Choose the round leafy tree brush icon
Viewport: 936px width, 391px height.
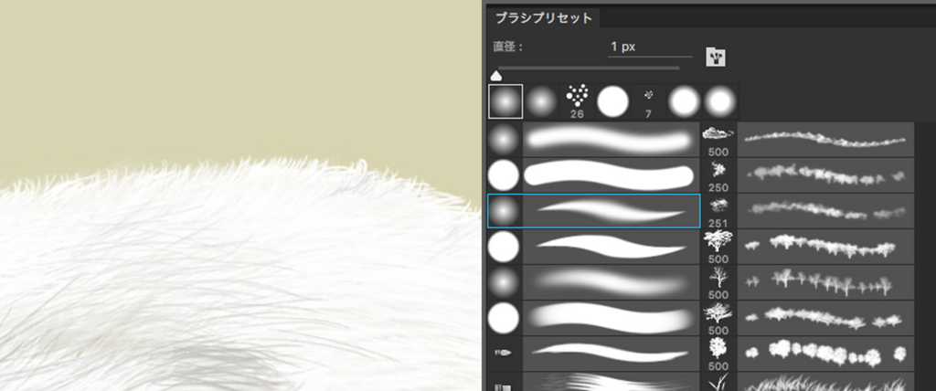click(718, 354)
